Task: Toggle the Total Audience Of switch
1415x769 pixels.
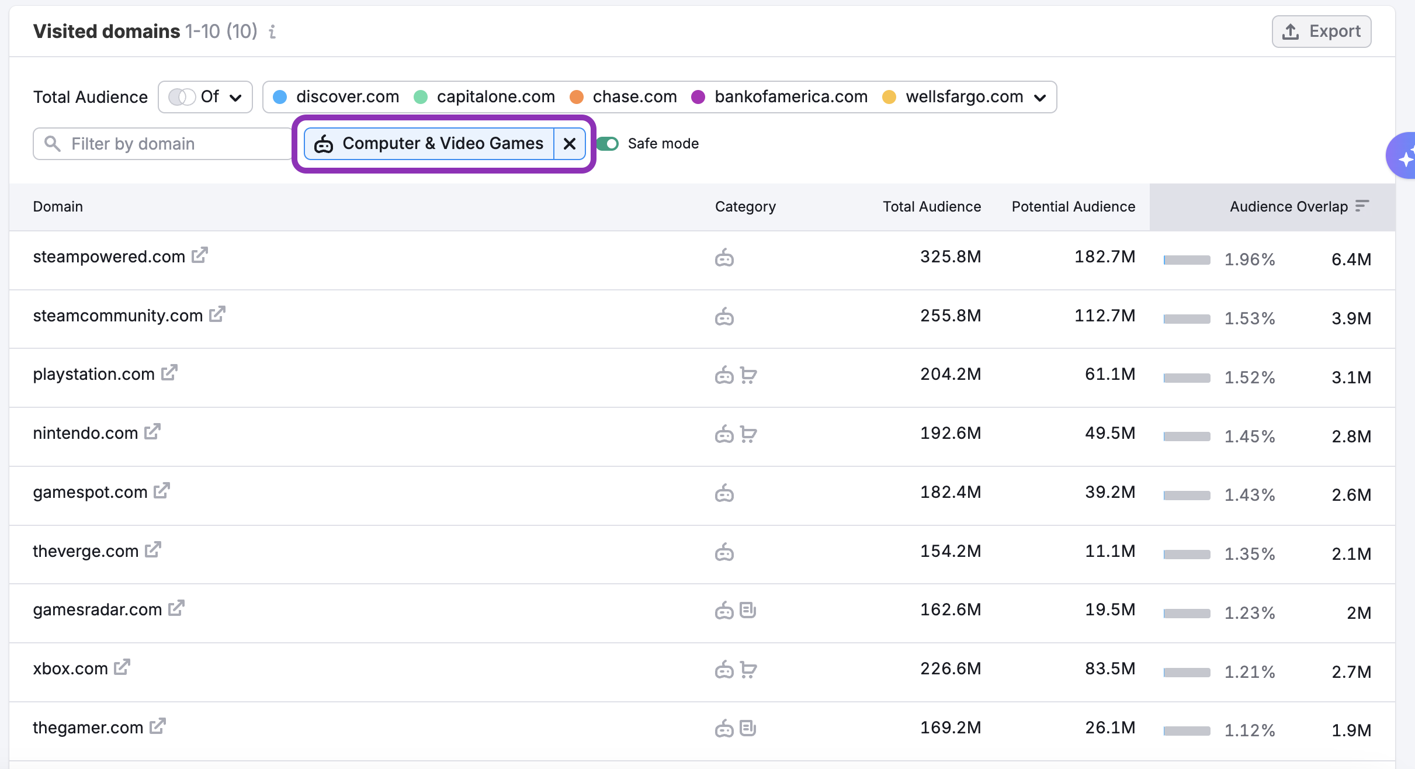Action: (182, 97)
